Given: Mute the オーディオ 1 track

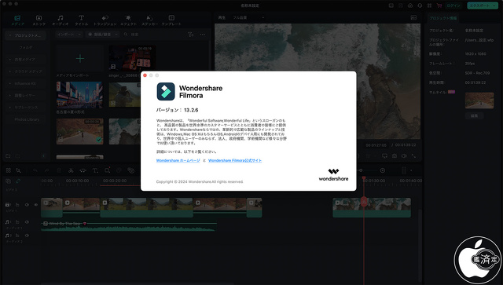Looking at the screenshot, I should [27, 222].
